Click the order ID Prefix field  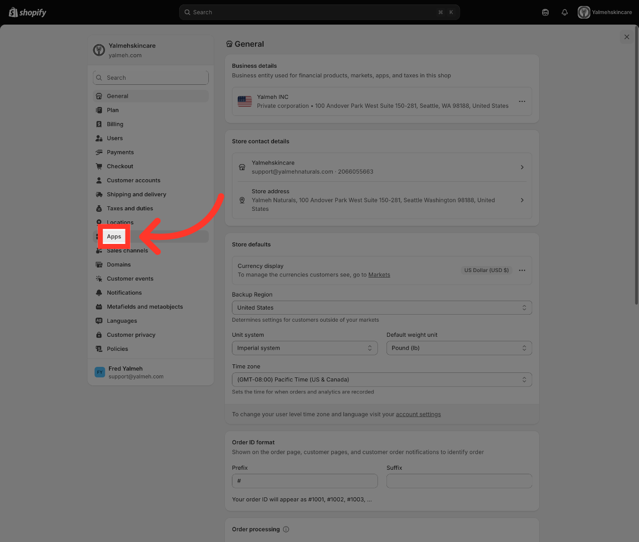(305, 481)
